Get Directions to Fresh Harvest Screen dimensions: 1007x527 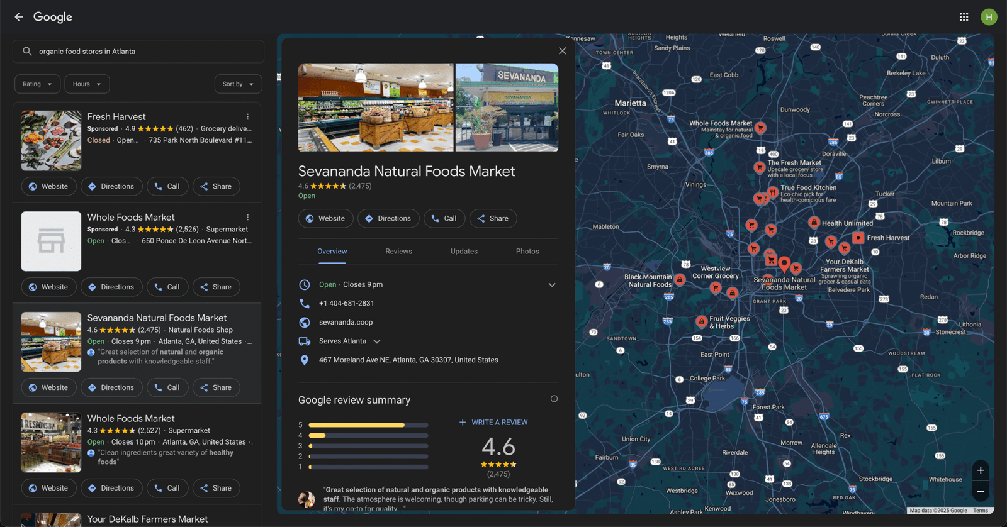point(111,186)
